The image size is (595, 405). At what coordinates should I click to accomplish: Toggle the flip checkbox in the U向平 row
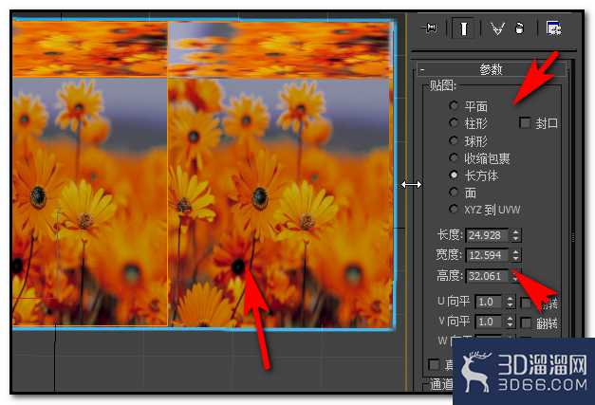coord(526,303)
